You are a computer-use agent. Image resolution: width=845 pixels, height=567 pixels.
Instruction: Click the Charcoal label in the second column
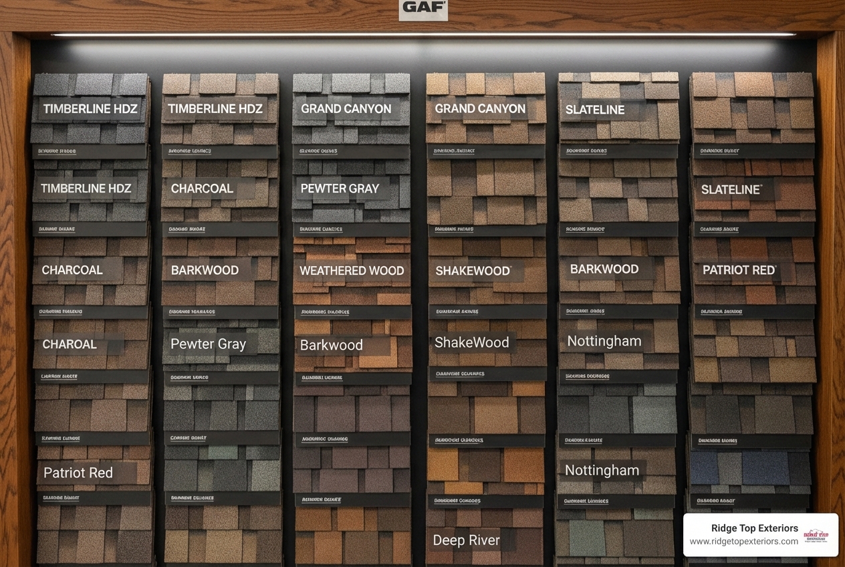point(203,189)
